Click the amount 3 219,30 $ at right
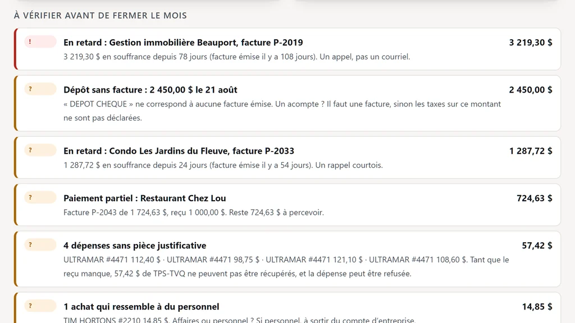 pos(530,43)
